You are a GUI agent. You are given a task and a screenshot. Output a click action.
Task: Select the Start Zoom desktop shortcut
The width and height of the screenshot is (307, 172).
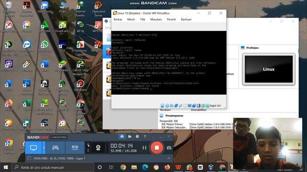pyautogui.click(x=45, y=7)
